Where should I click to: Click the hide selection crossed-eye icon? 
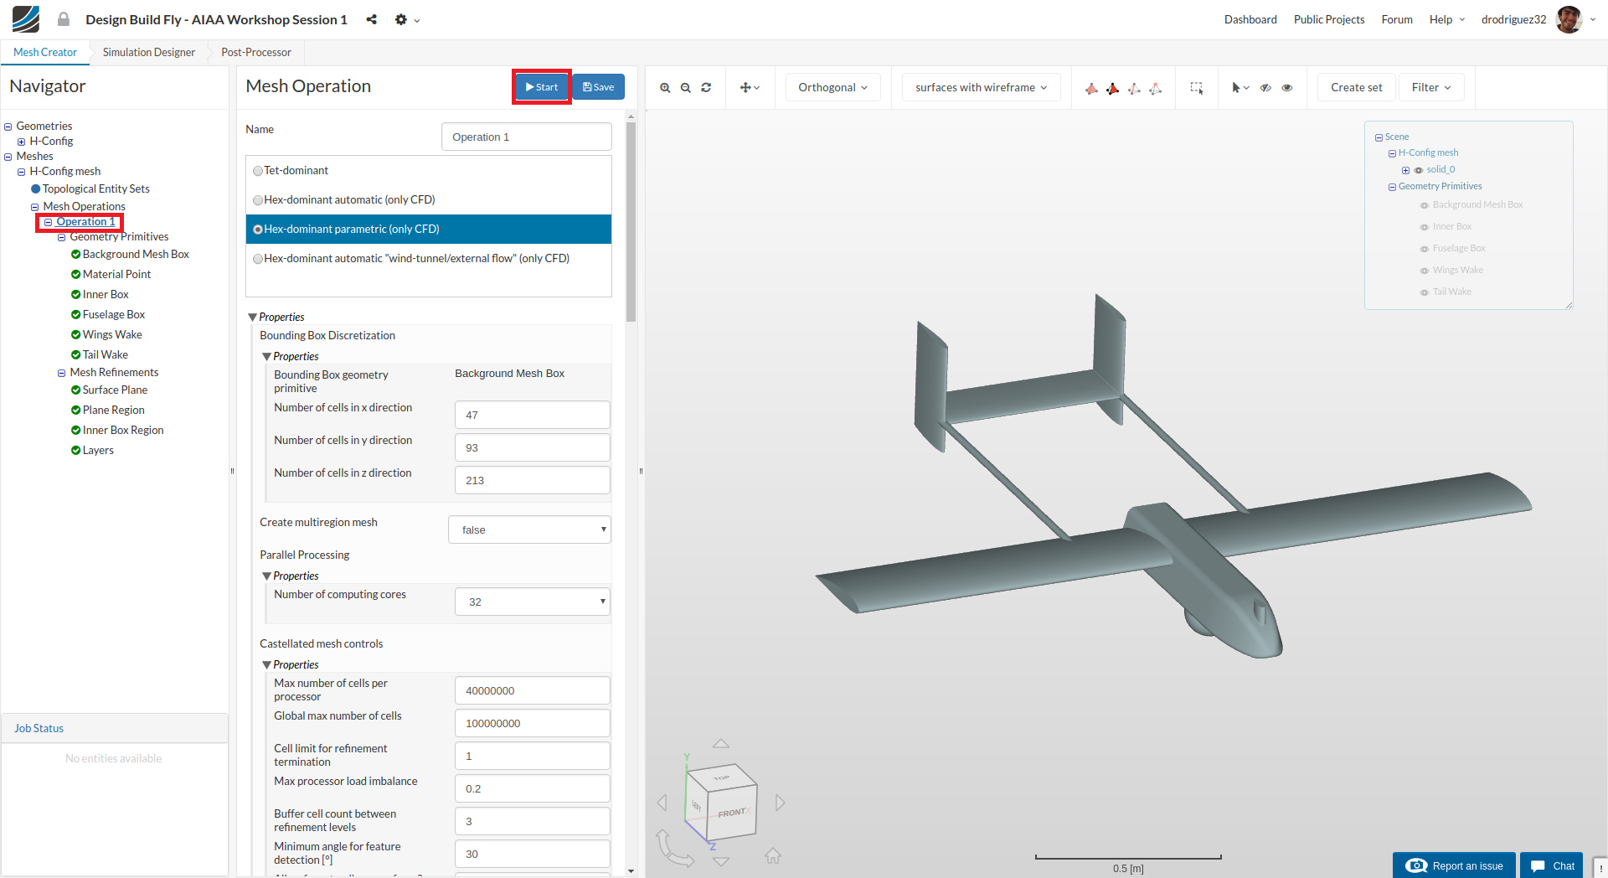(1265, 88)
